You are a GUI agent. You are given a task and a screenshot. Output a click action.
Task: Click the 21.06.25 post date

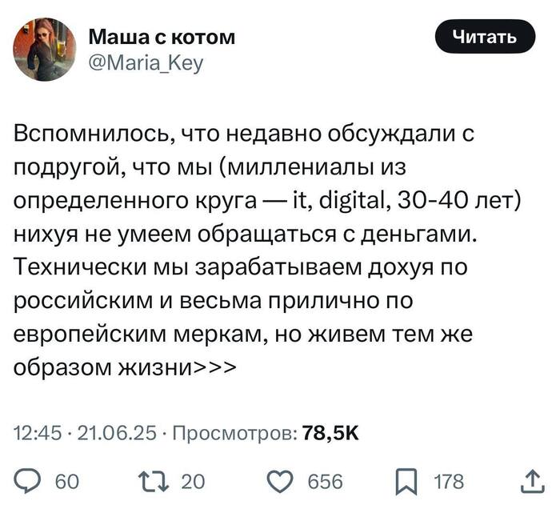115,433
